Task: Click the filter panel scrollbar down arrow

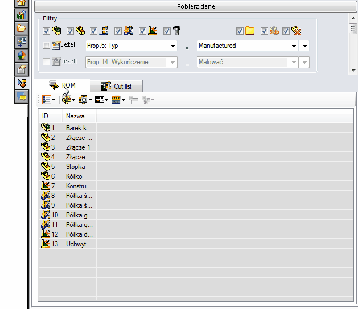Action: (353, 71)
